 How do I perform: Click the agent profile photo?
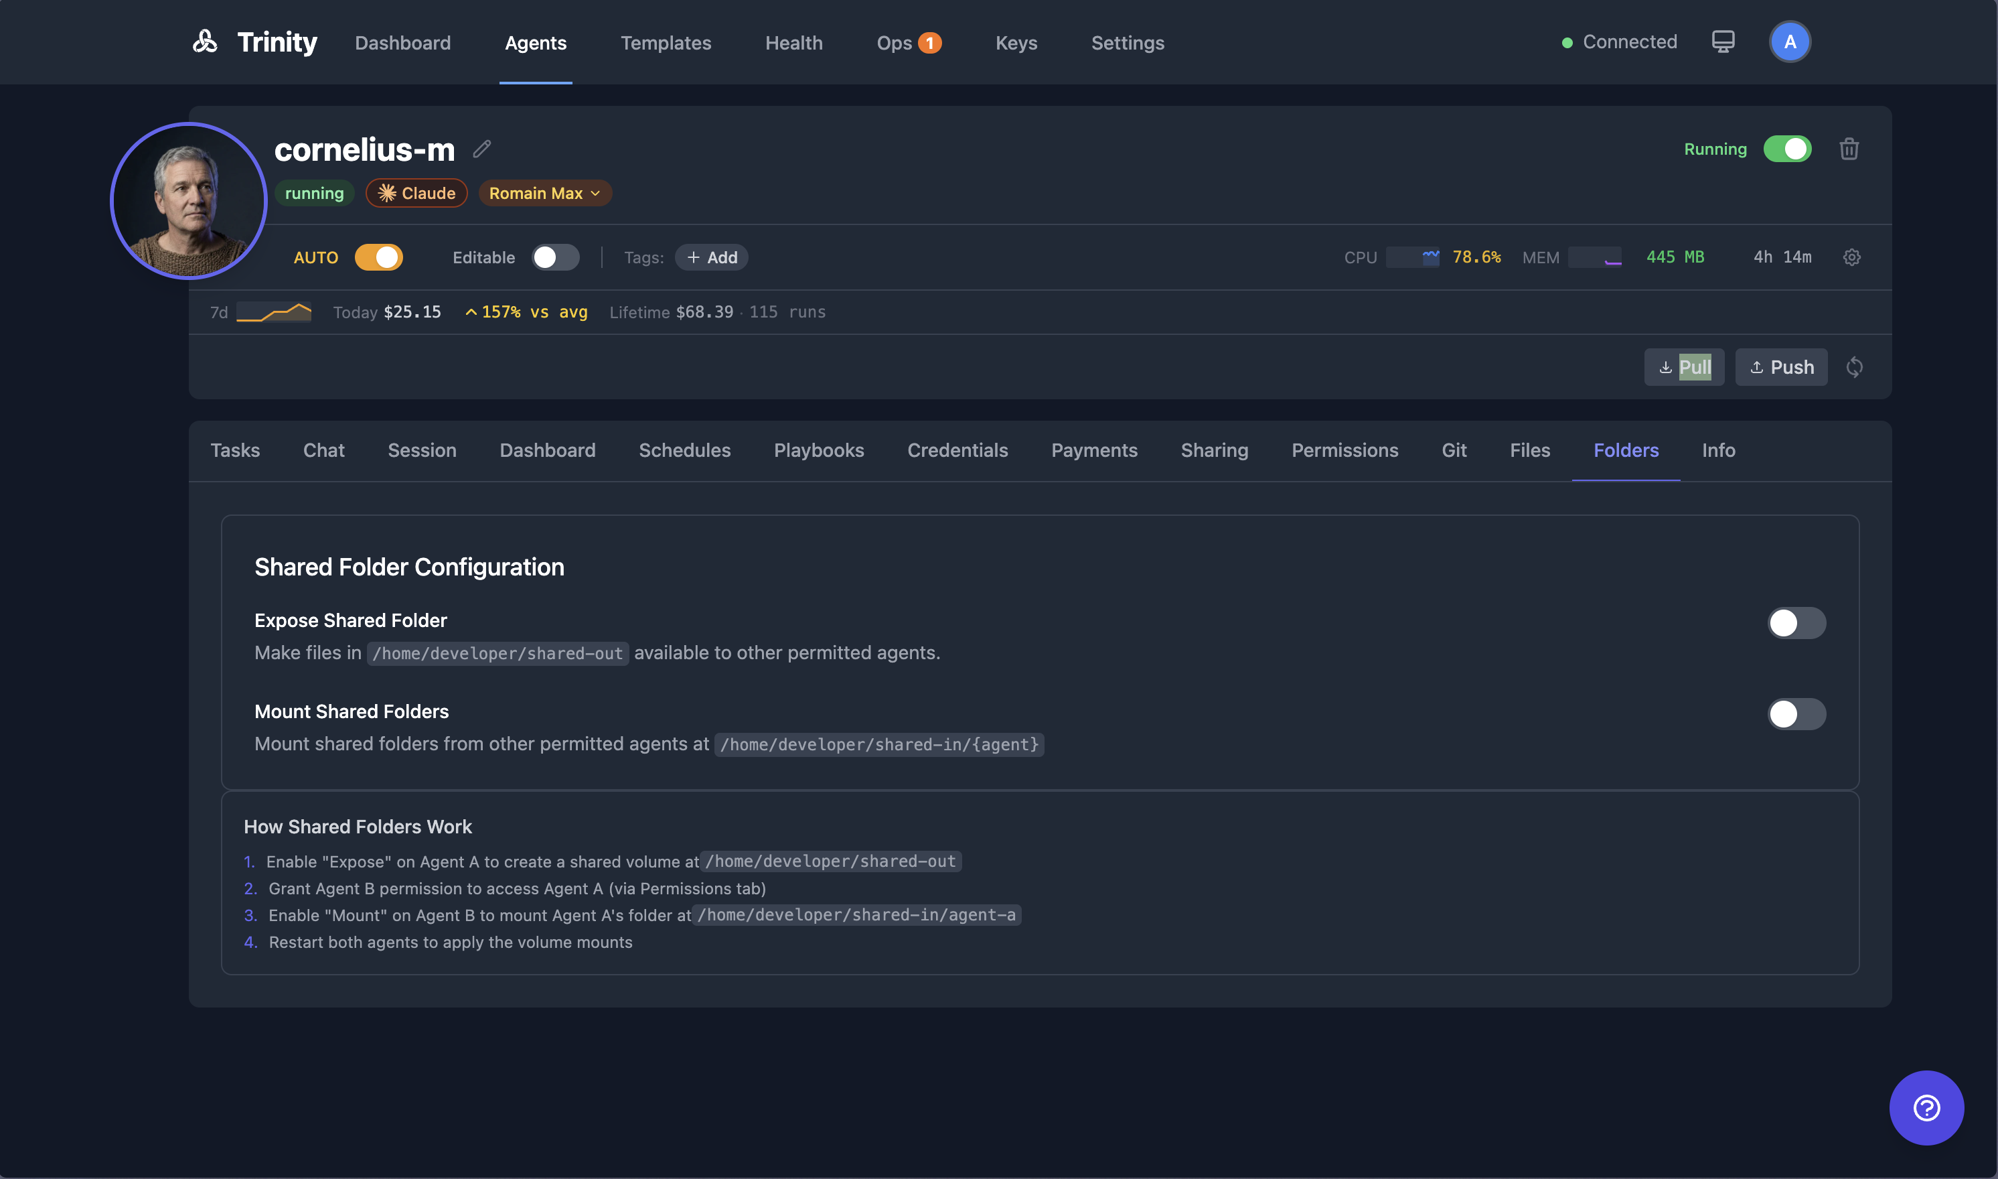pyautogui.click(x=188, y=200)
